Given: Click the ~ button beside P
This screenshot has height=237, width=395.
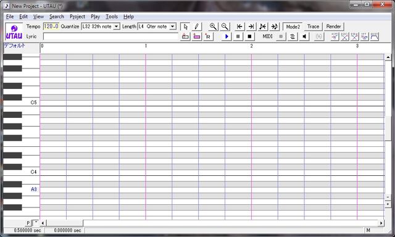Looking at the screenshot, I should tap(36, 223).
